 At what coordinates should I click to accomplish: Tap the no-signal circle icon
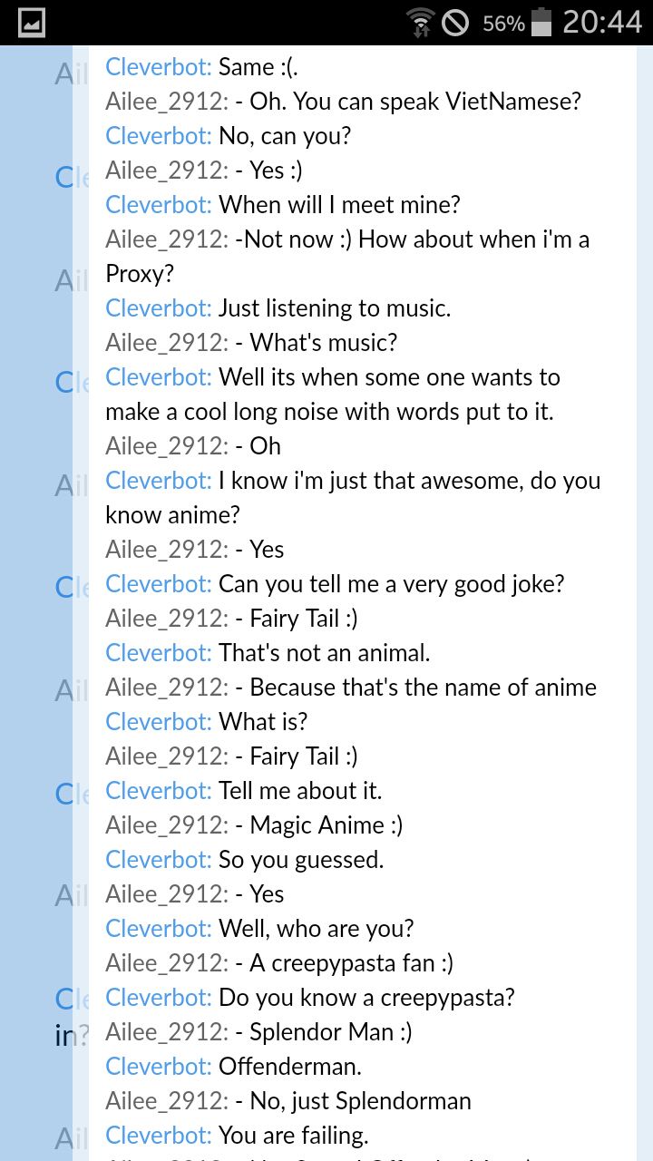point(455,23)
